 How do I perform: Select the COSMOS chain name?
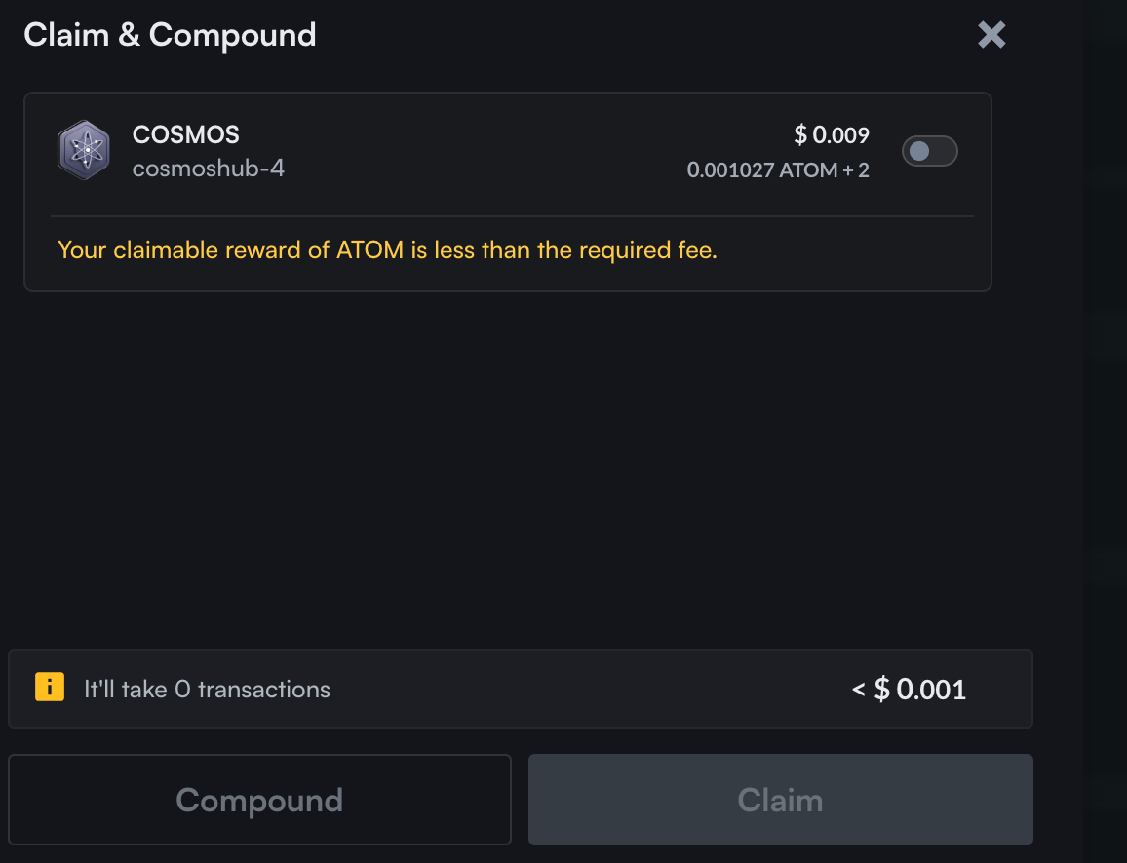pos(185,134)
